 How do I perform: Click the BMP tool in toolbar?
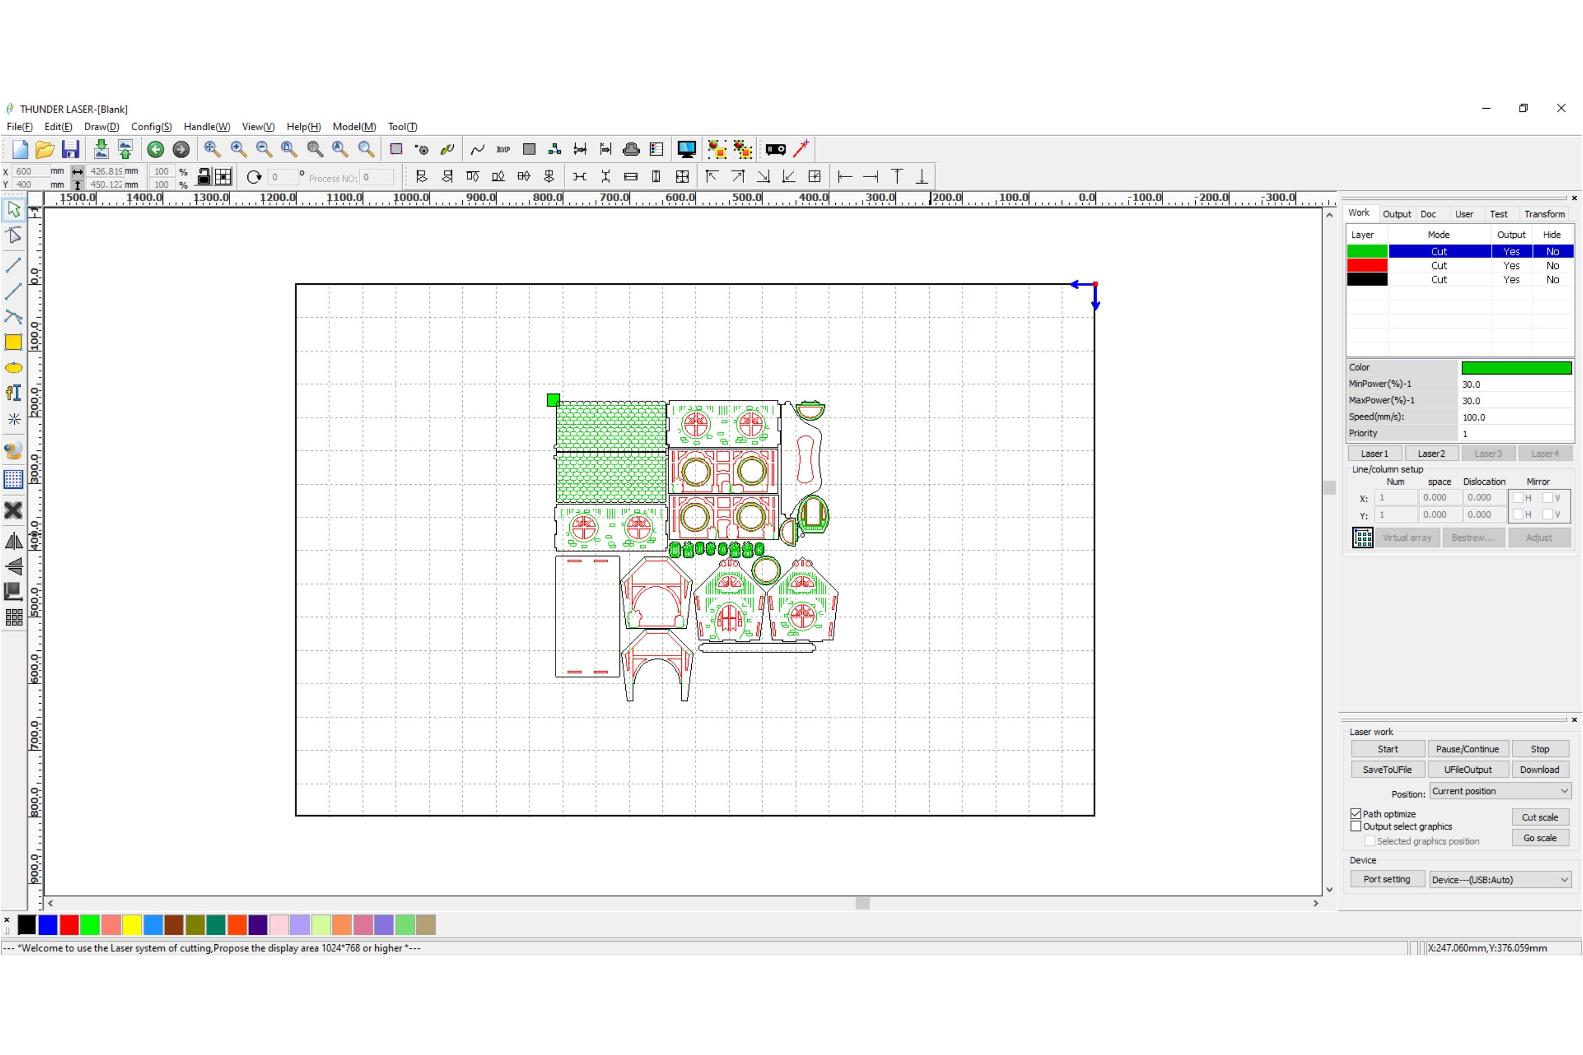pos(503,149)
